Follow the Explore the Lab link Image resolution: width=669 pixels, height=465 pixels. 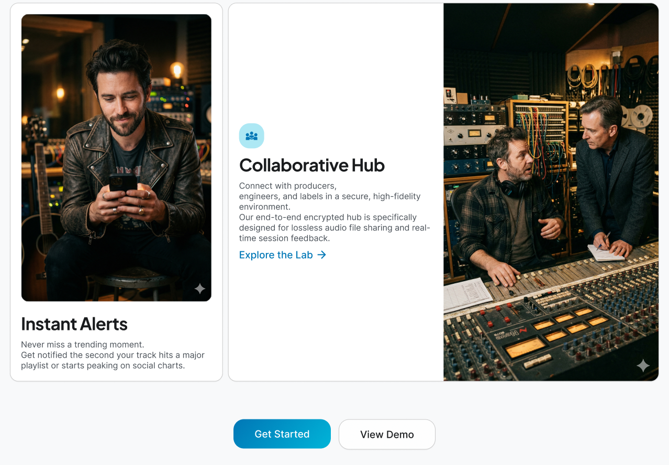tap(283, 255)
